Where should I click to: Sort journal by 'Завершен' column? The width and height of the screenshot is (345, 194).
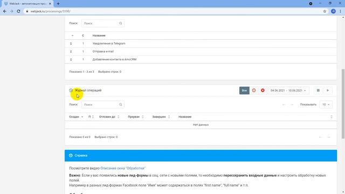(x=161, y=117)
